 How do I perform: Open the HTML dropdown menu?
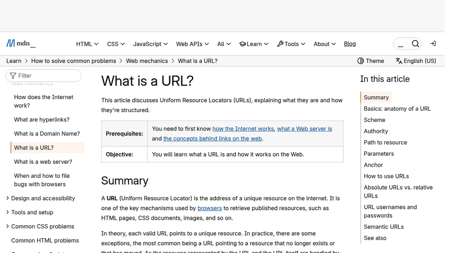(87, 44)
